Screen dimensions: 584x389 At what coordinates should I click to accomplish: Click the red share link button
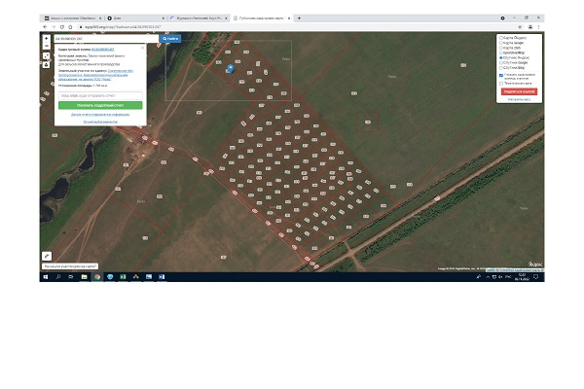[x=518, y=90]
